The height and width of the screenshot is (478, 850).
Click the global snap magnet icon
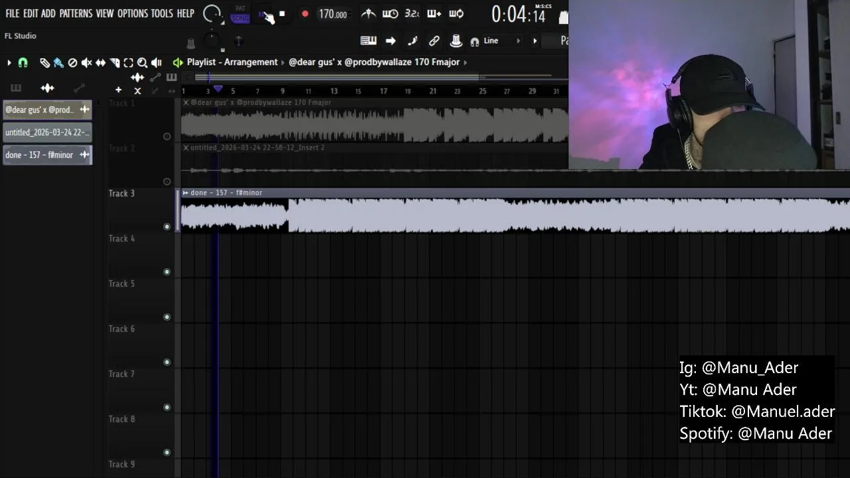pyautogui.click(x=475, y=41)
